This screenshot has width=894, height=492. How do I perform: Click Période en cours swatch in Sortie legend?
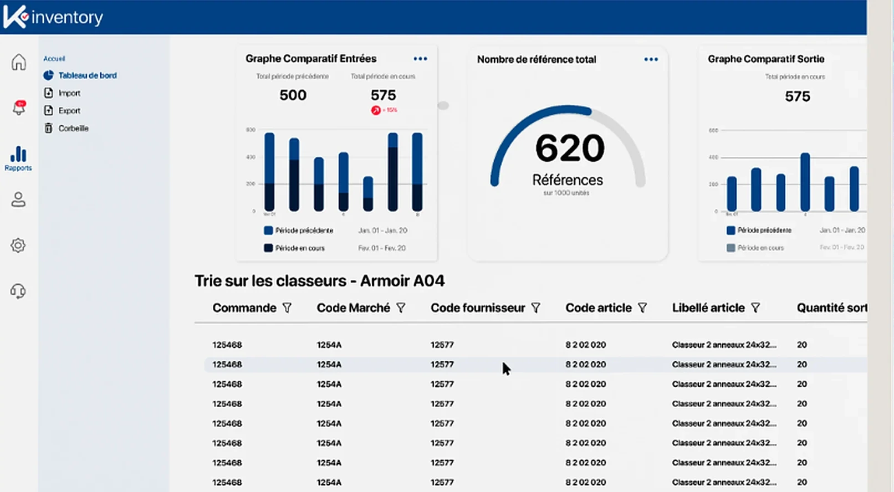(731, 248)
